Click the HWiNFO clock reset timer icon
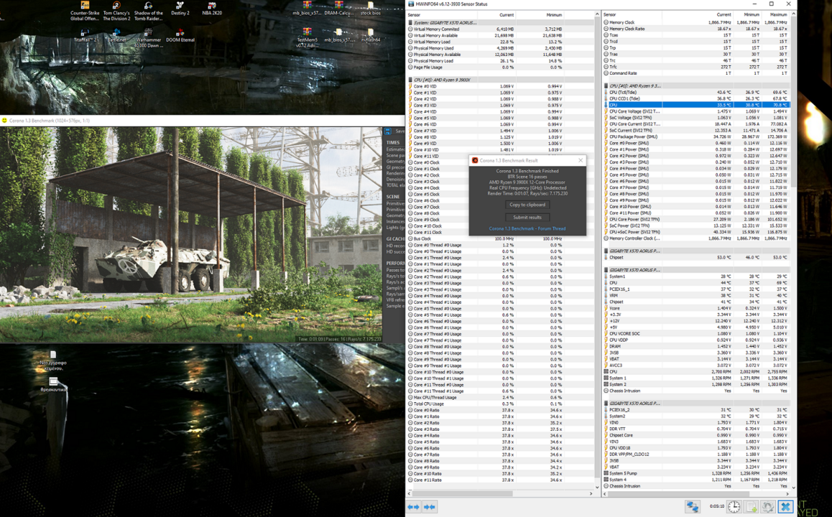 734,507
